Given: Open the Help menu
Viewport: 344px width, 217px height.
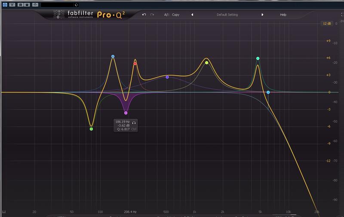Looking at the screenshot, I should [283, 15].
